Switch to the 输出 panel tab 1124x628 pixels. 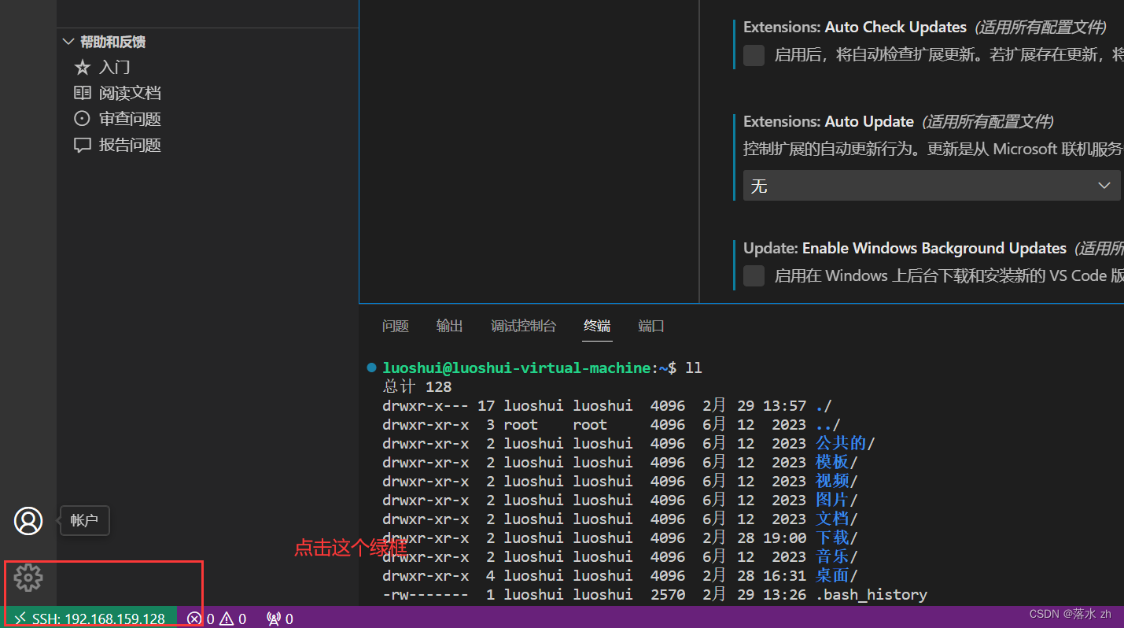tap(450, 326)
